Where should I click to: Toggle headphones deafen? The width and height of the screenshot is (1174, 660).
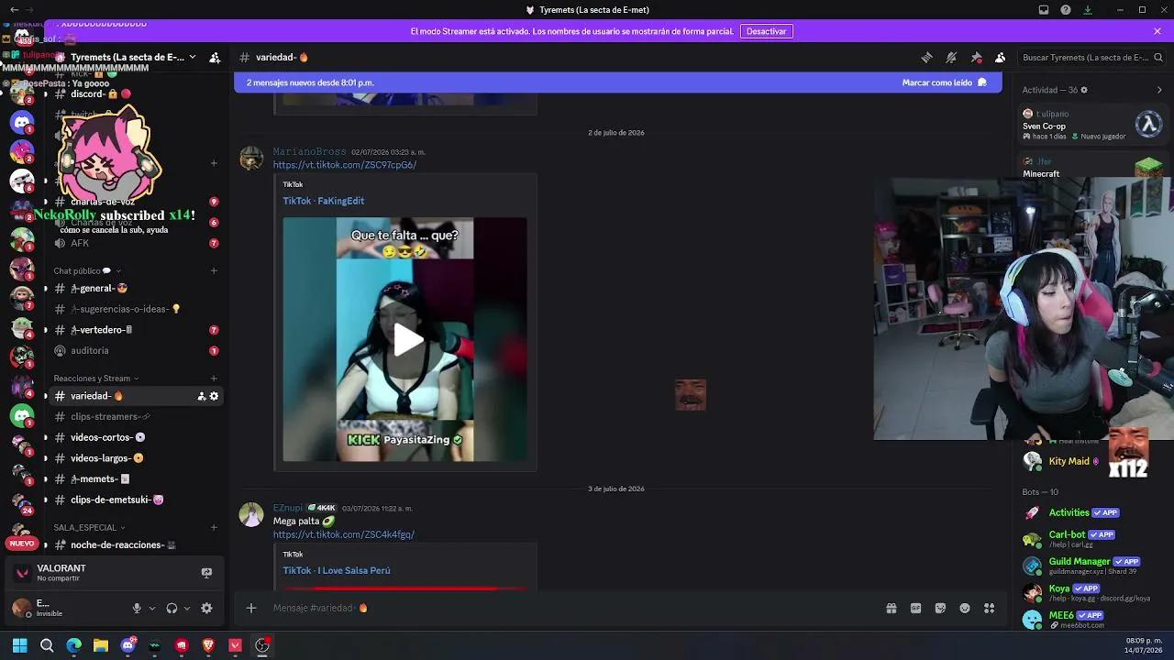click(x=172, y=608)
